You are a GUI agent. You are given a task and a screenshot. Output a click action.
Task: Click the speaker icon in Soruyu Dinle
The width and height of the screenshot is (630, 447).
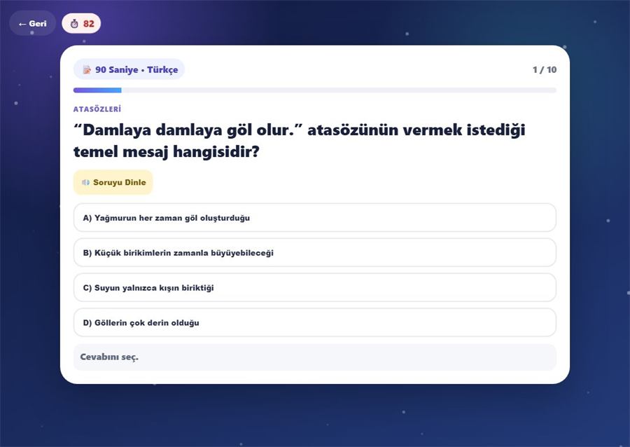click(85, 182)
